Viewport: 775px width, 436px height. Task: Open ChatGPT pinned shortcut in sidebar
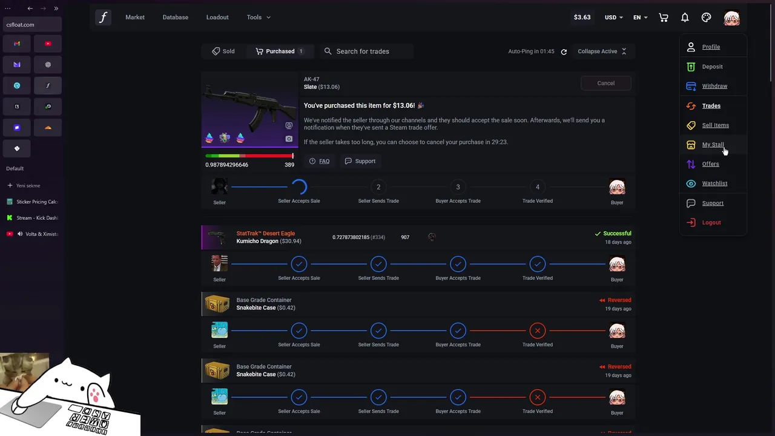(48, 65)
